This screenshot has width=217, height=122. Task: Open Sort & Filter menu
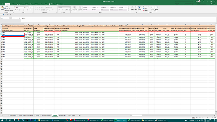[152, 9]
